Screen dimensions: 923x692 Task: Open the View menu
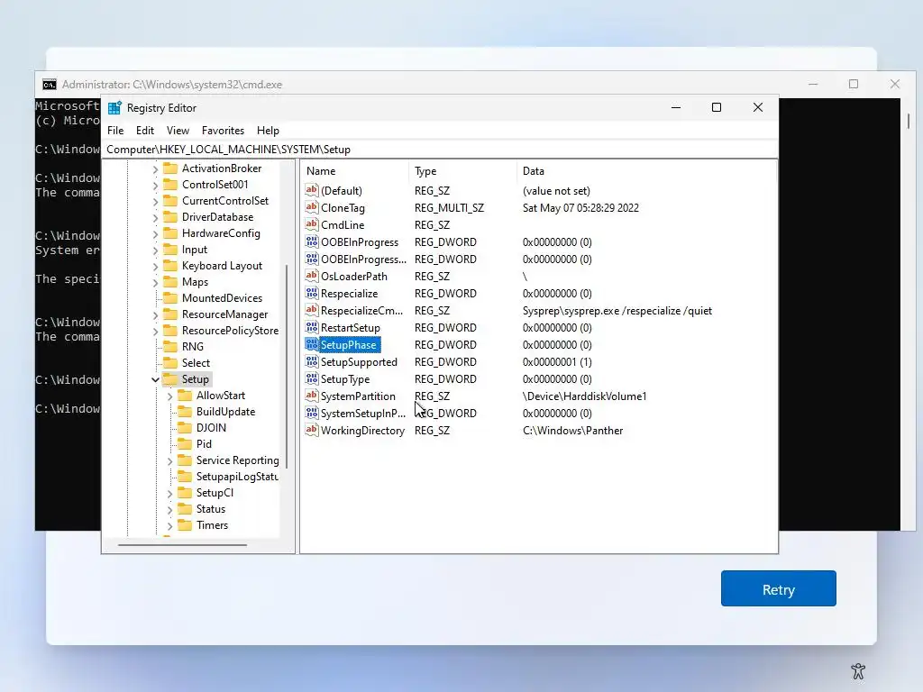click(x=178, y=131)
